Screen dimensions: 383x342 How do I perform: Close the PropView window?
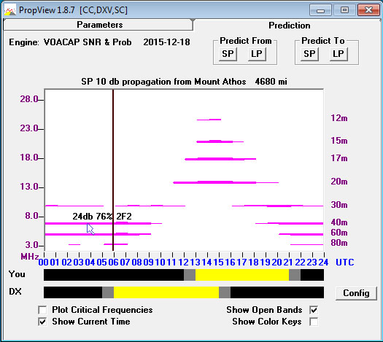pos(368,10)
